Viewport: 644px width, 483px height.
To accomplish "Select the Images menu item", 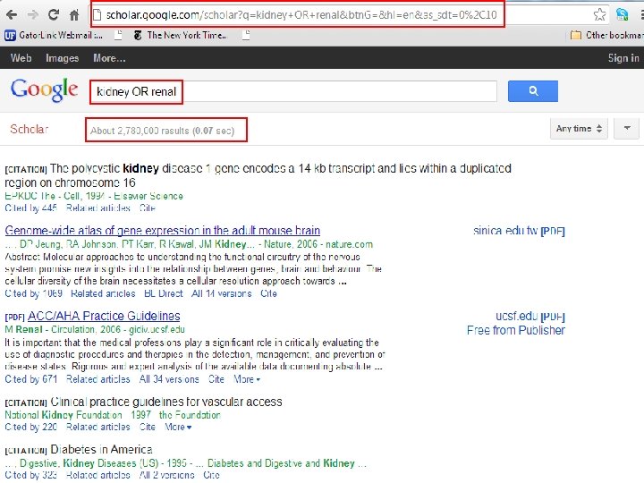I will (x=62, y=58).
